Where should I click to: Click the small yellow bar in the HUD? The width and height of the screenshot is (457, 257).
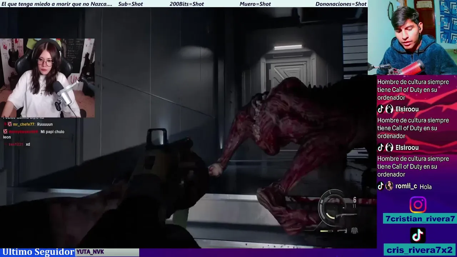click(326, 231)
